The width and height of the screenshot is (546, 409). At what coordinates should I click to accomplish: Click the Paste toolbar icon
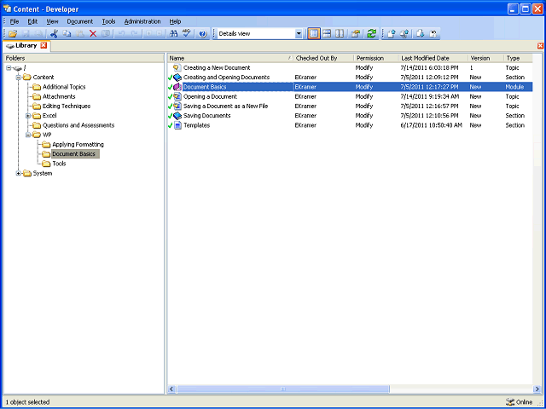click(x=80, y=34)
